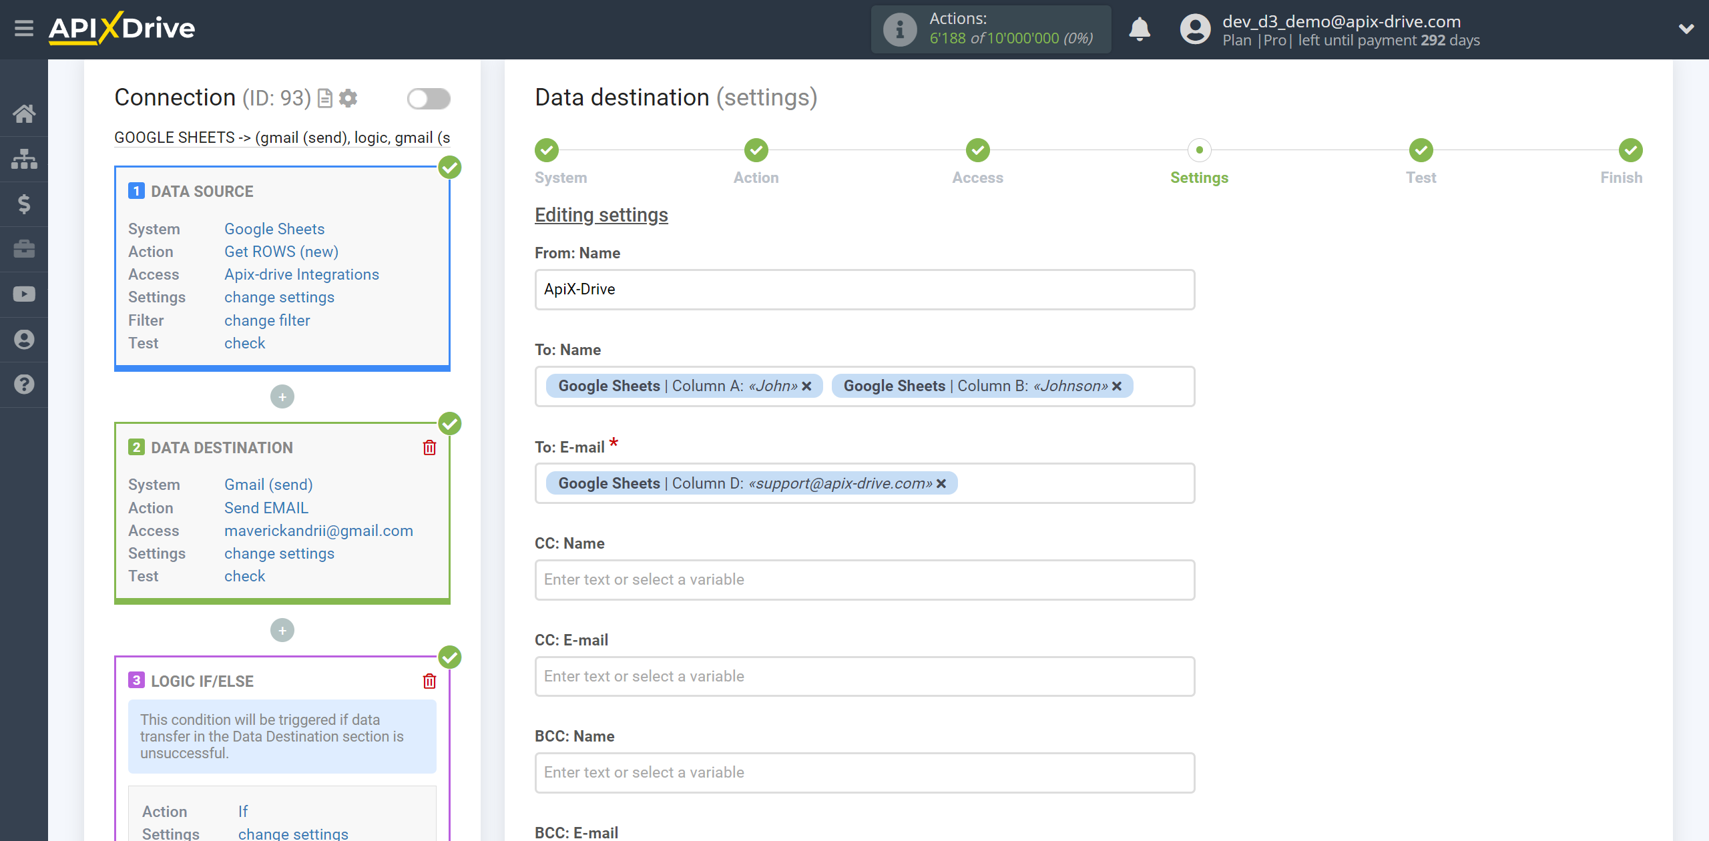The height and width of the screenshot is (841, 1709).
Task: Click change filter link
Action: (267, 320)
